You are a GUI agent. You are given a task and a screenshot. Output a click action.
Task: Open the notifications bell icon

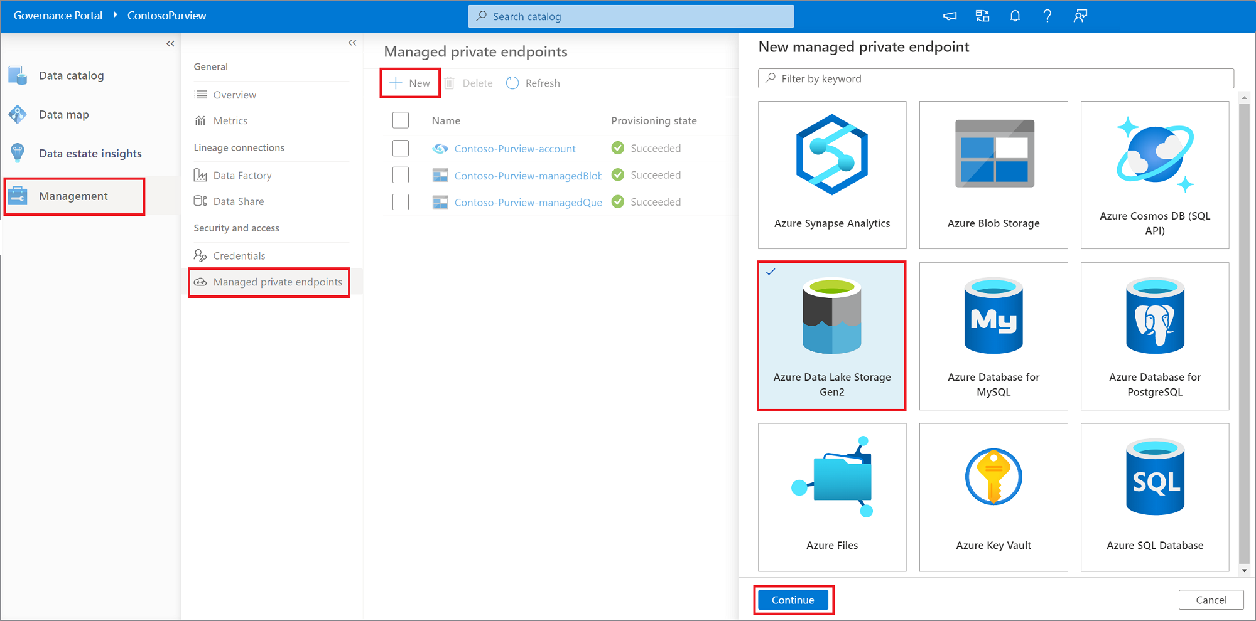point(1015,16)
